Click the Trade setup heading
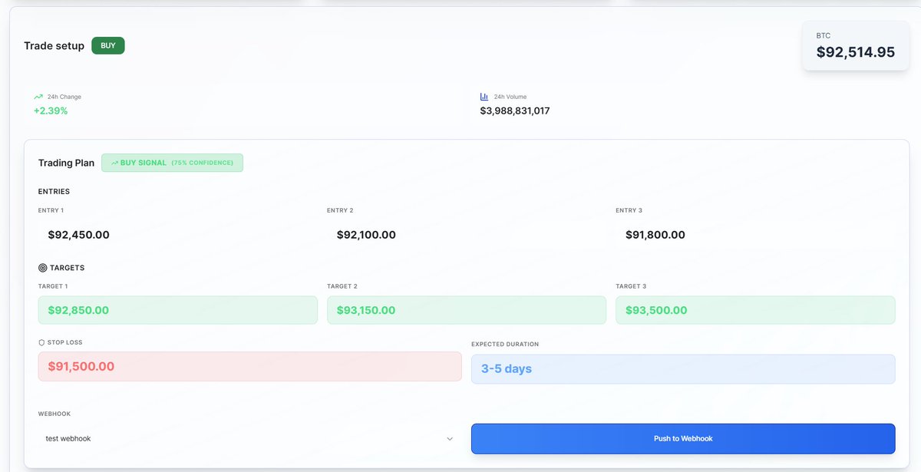The width and height of the screenshot is (921, 472). pos(54,46)
